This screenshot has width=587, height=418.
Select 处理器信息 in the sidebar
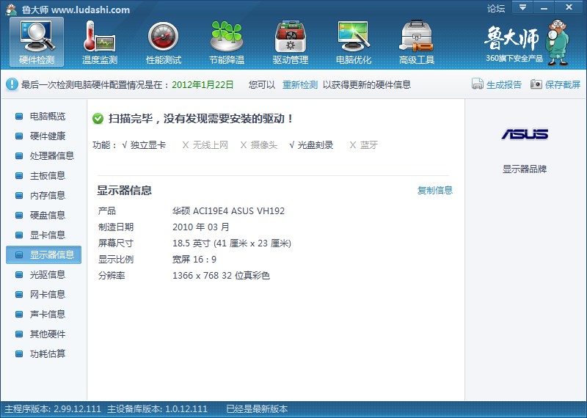pyautogui.click(x=51, y=156)
